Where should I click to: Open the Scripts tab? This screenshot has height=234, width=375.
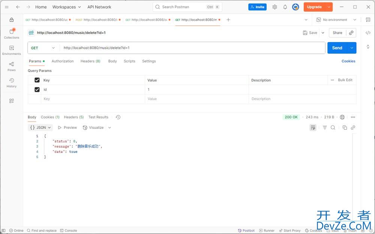129,61
